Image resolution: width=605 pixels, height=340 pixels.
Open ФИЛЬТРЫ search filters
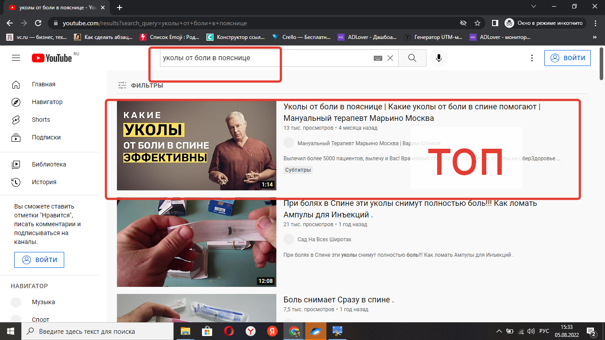(140, 85)
